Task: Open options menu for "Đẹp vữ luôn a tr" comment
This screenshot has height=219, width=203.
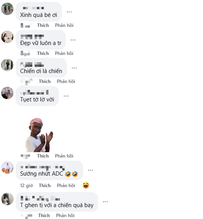Action: (73, 40)
